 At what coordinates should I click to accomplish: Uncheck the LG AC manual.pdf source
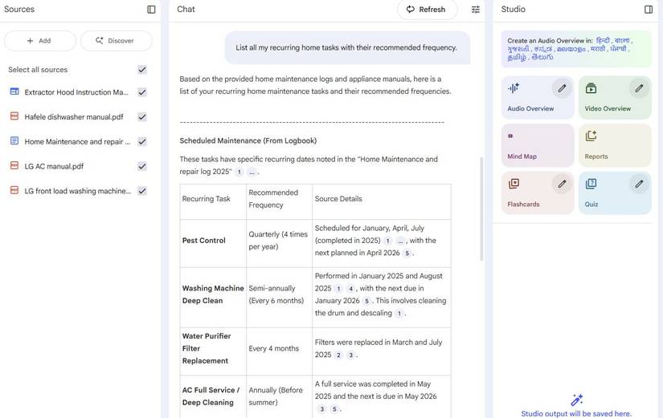point(142,166)
